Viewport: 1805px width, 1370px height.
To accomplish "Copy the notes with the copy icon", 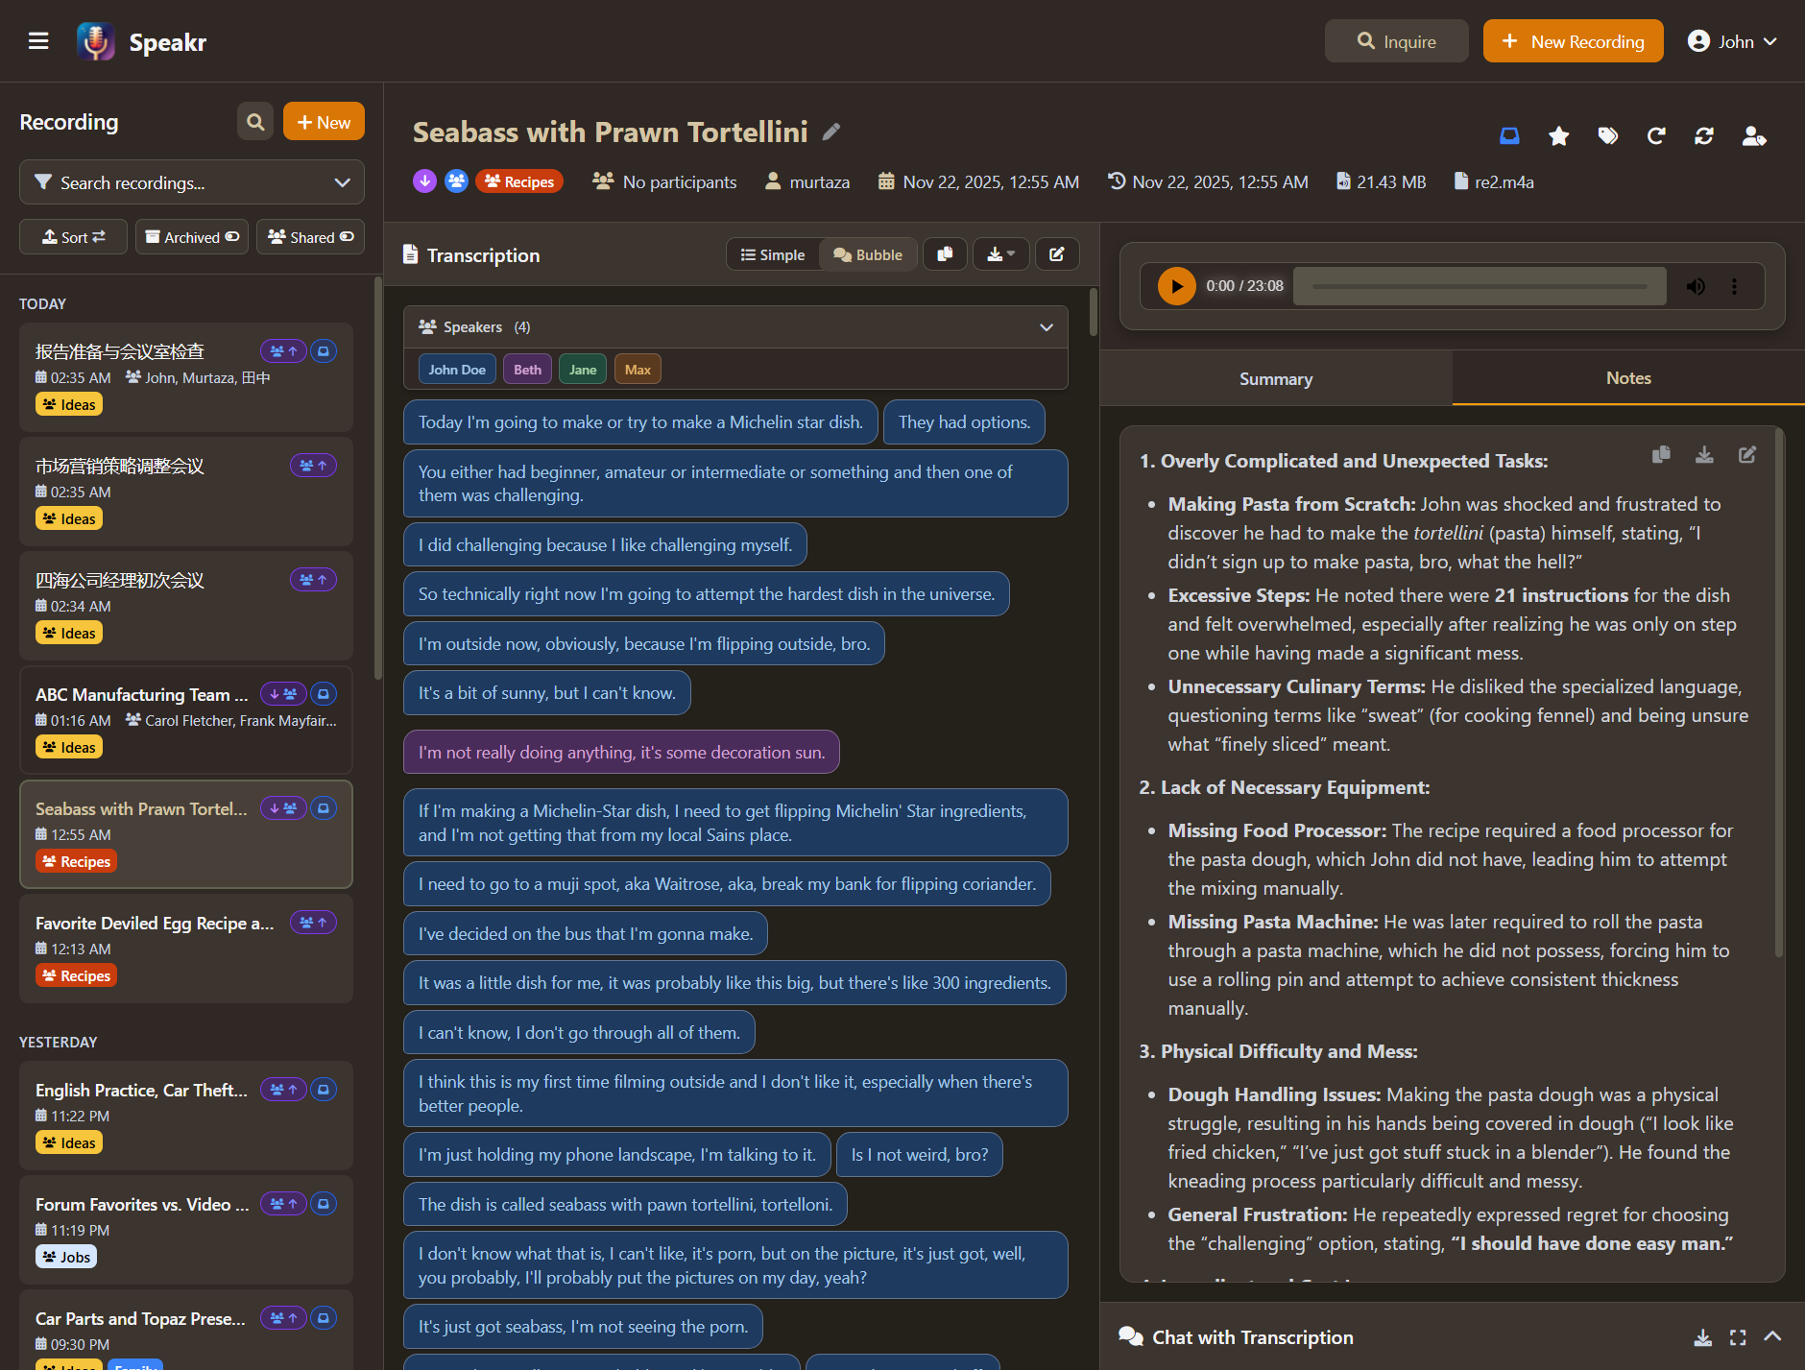I will coord(1662,454).
